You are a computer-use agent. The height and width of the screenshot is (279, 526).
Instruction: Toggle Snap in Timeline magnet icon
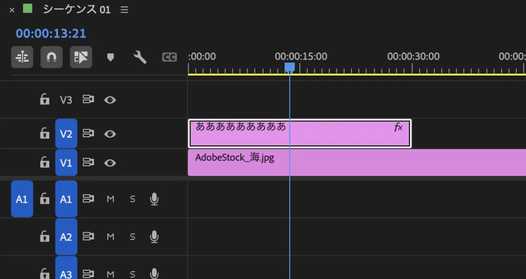(x=51, y=57)
